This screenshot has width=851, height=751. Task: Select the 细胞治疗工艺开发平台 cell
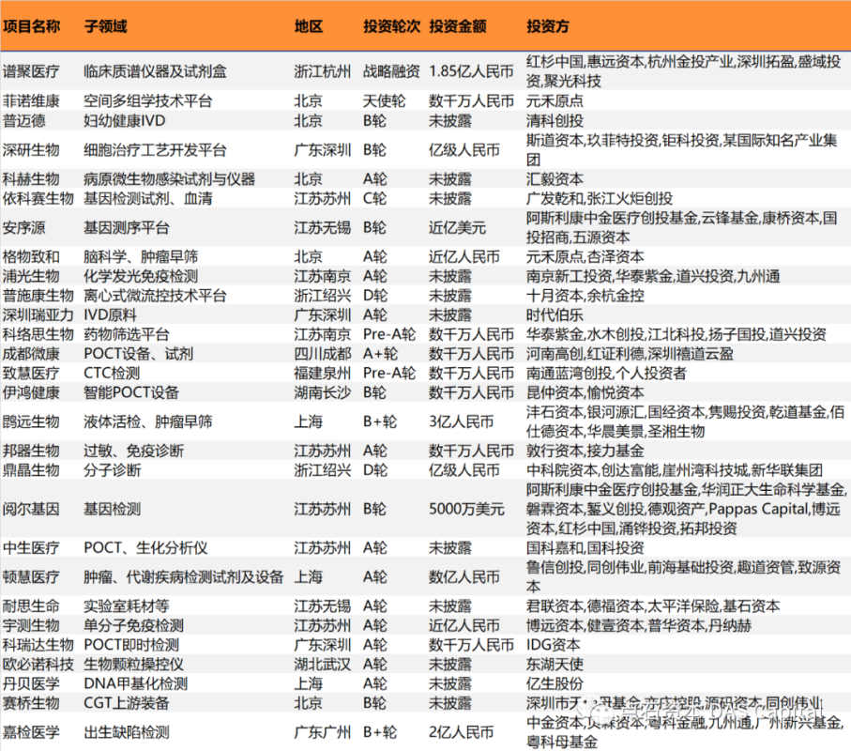tap(155, 150)
